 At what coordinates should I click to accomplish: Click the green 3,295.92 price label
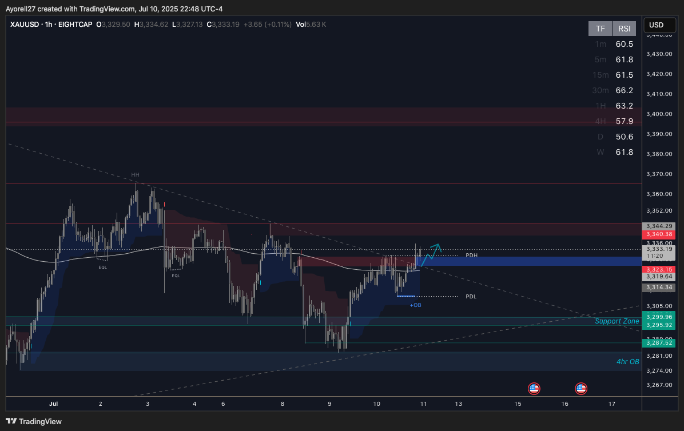659,325
